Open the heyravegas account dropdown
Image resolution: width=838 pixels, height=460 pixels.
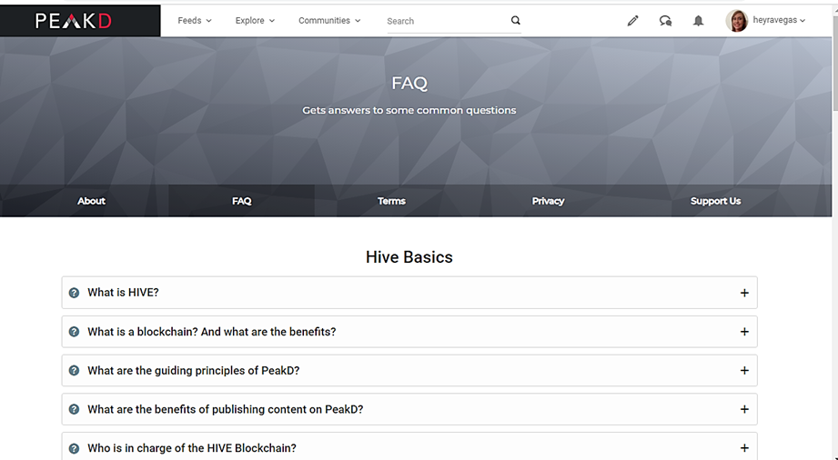tap(779, 20)
